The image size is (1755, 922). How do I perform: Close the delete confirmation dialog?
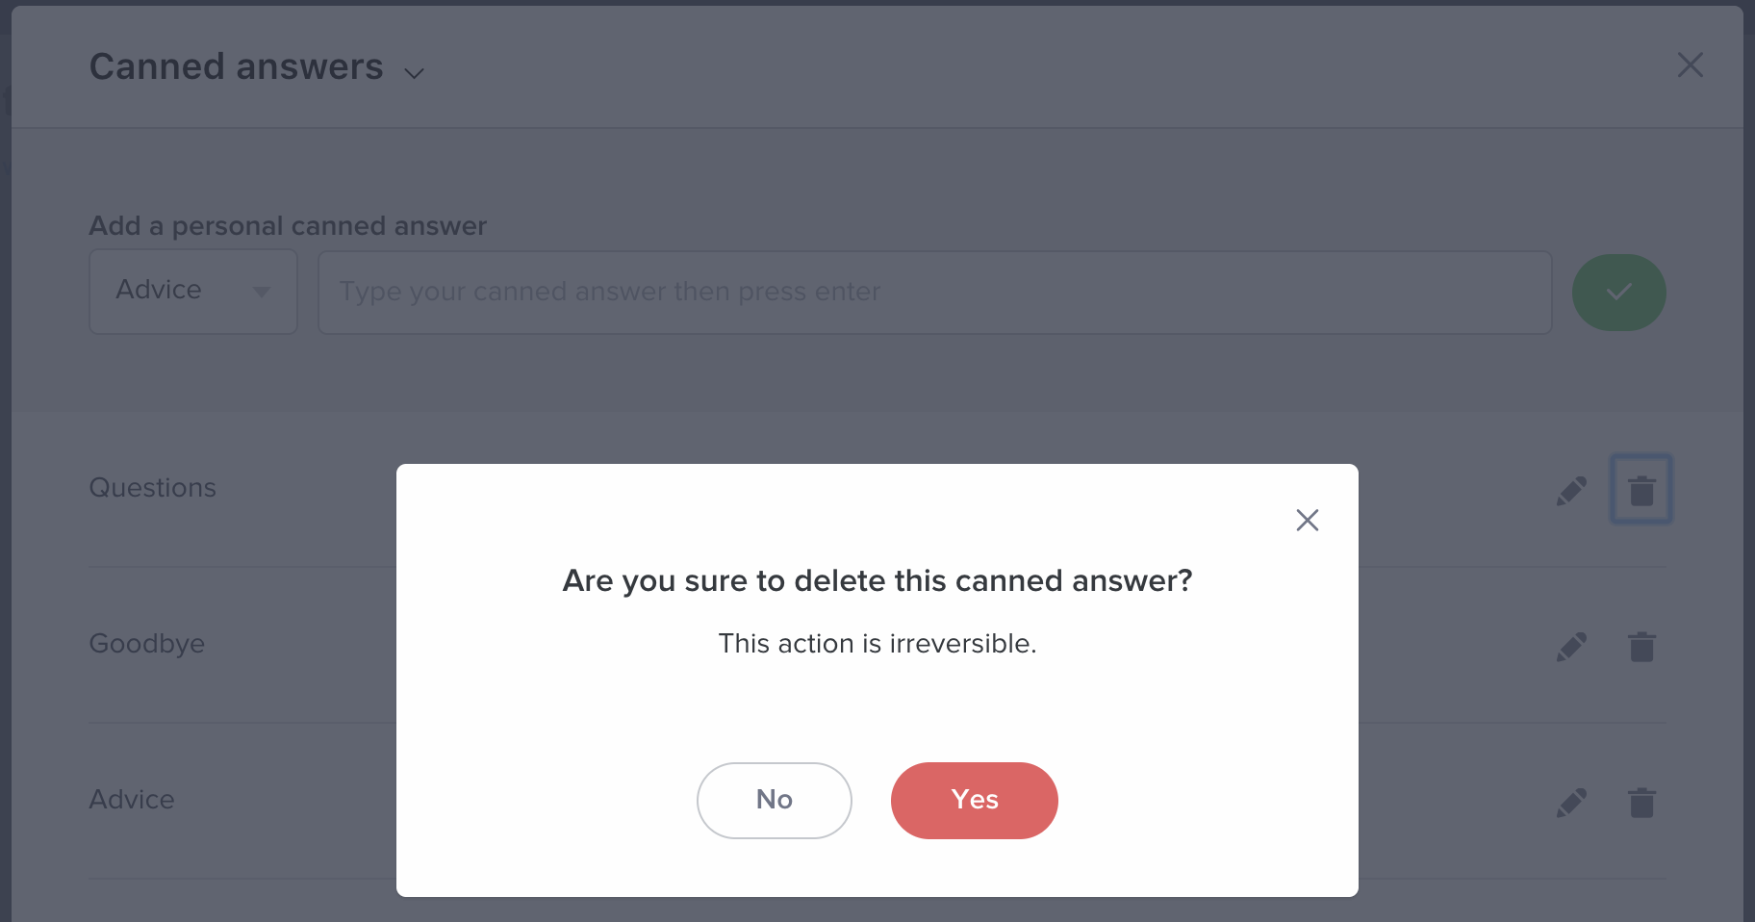pos(1307,520)
